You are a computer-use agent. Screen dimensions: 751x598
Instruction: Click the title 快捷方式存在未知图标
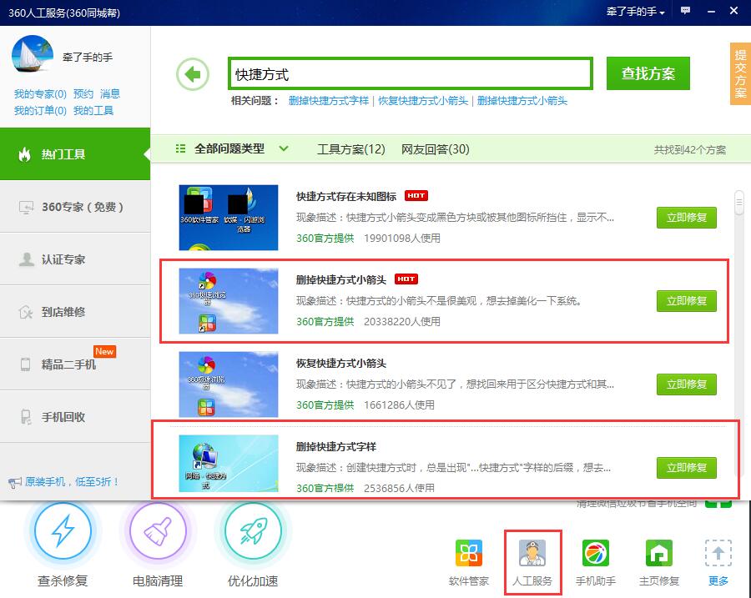click(x=346, y=196)
